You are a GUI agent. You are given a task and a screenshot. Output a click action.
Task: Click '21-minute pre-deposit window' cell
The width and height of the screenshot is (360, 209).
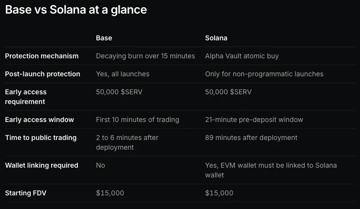coord(254,120)
